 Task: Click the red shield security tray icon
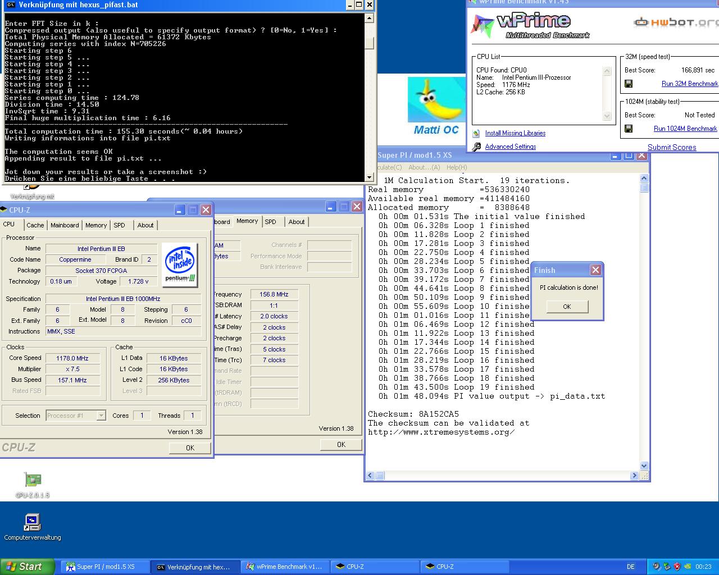pos(677,567)
